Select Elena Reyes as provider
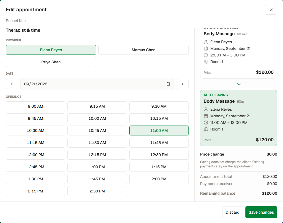283x223 pixels. pos(51,50)
